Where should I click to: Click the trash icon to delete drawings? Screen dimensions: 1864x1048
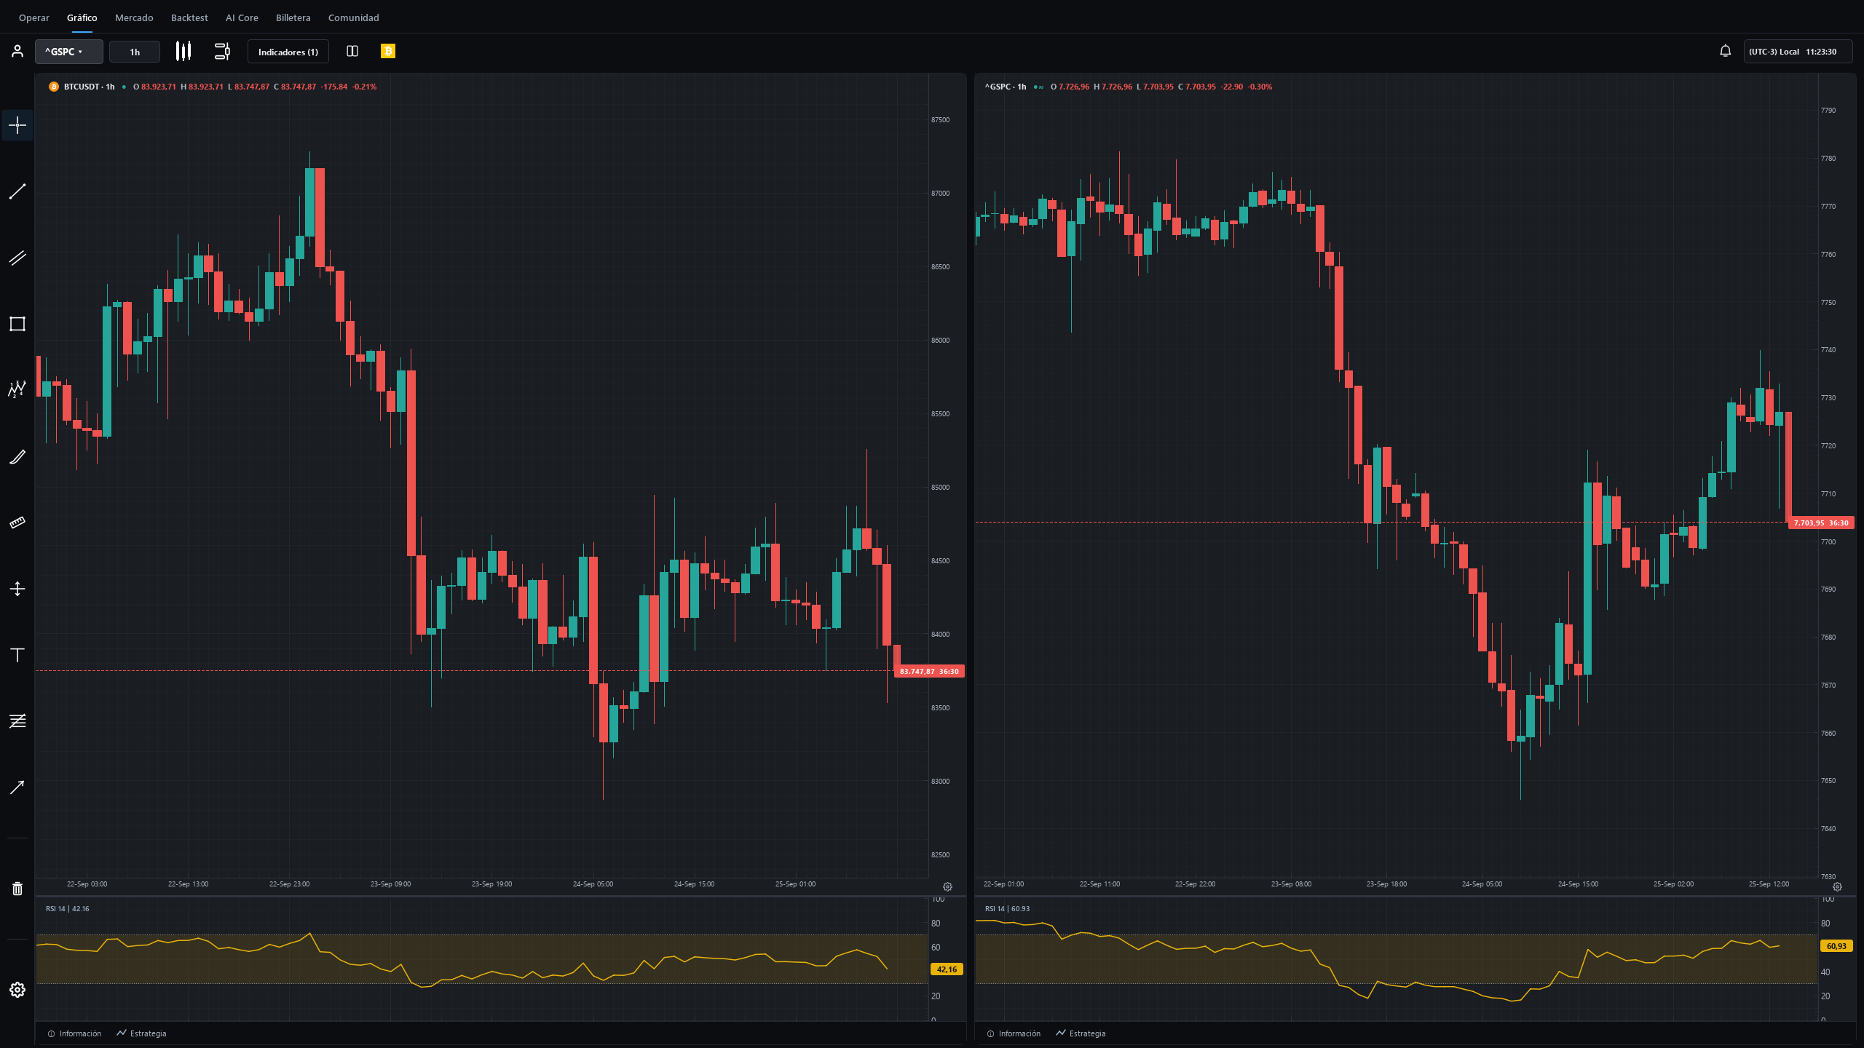[x=17, y=889]
